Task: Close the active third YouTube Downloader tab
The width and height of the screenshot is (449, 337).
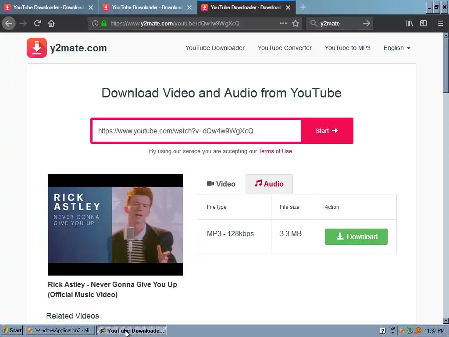Action: point(288,8)
